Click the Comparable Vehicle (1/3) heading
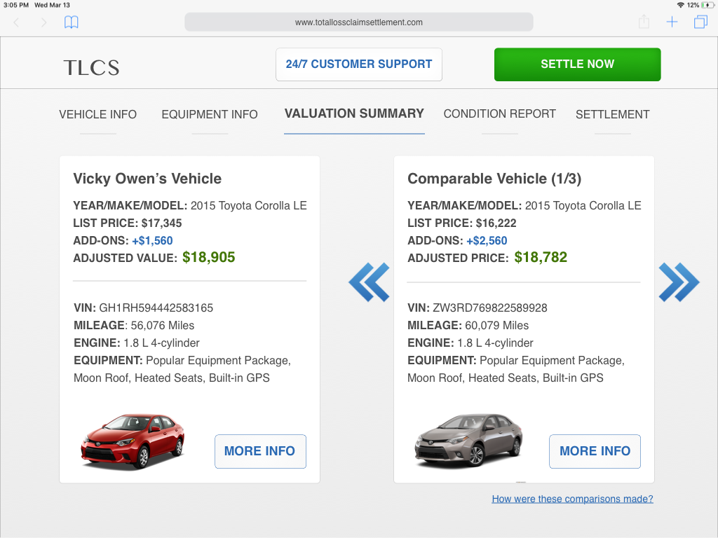Viewport: 718px width, 538px height. point(494,179)
